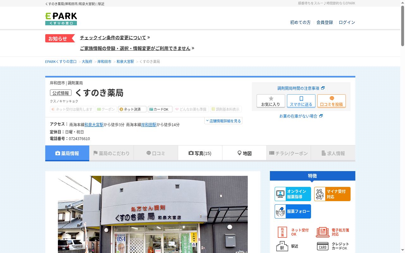Click the 和泉大宮駅 breadcrumb
Viewport: 405px width, 253px height.
(125, 62)
